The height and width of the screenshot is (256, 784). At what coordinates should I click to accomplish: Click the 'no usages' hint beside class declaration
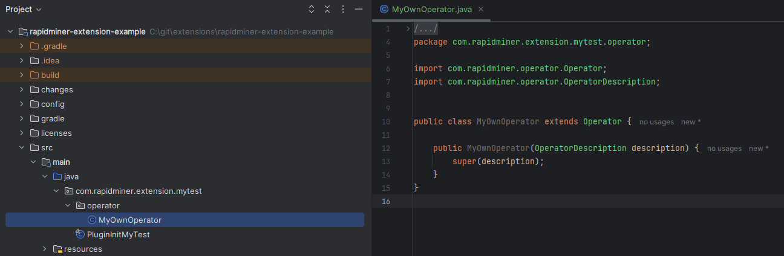pos(656,122)
